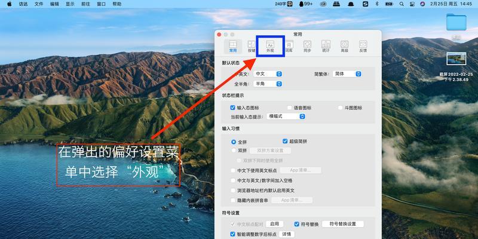Open the Sogou S input method icon
This screenshot has width=478, height=239.
tap(365, 4)
